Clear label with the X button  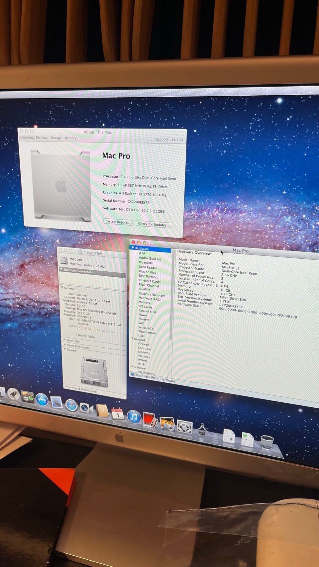click(79, 327)
